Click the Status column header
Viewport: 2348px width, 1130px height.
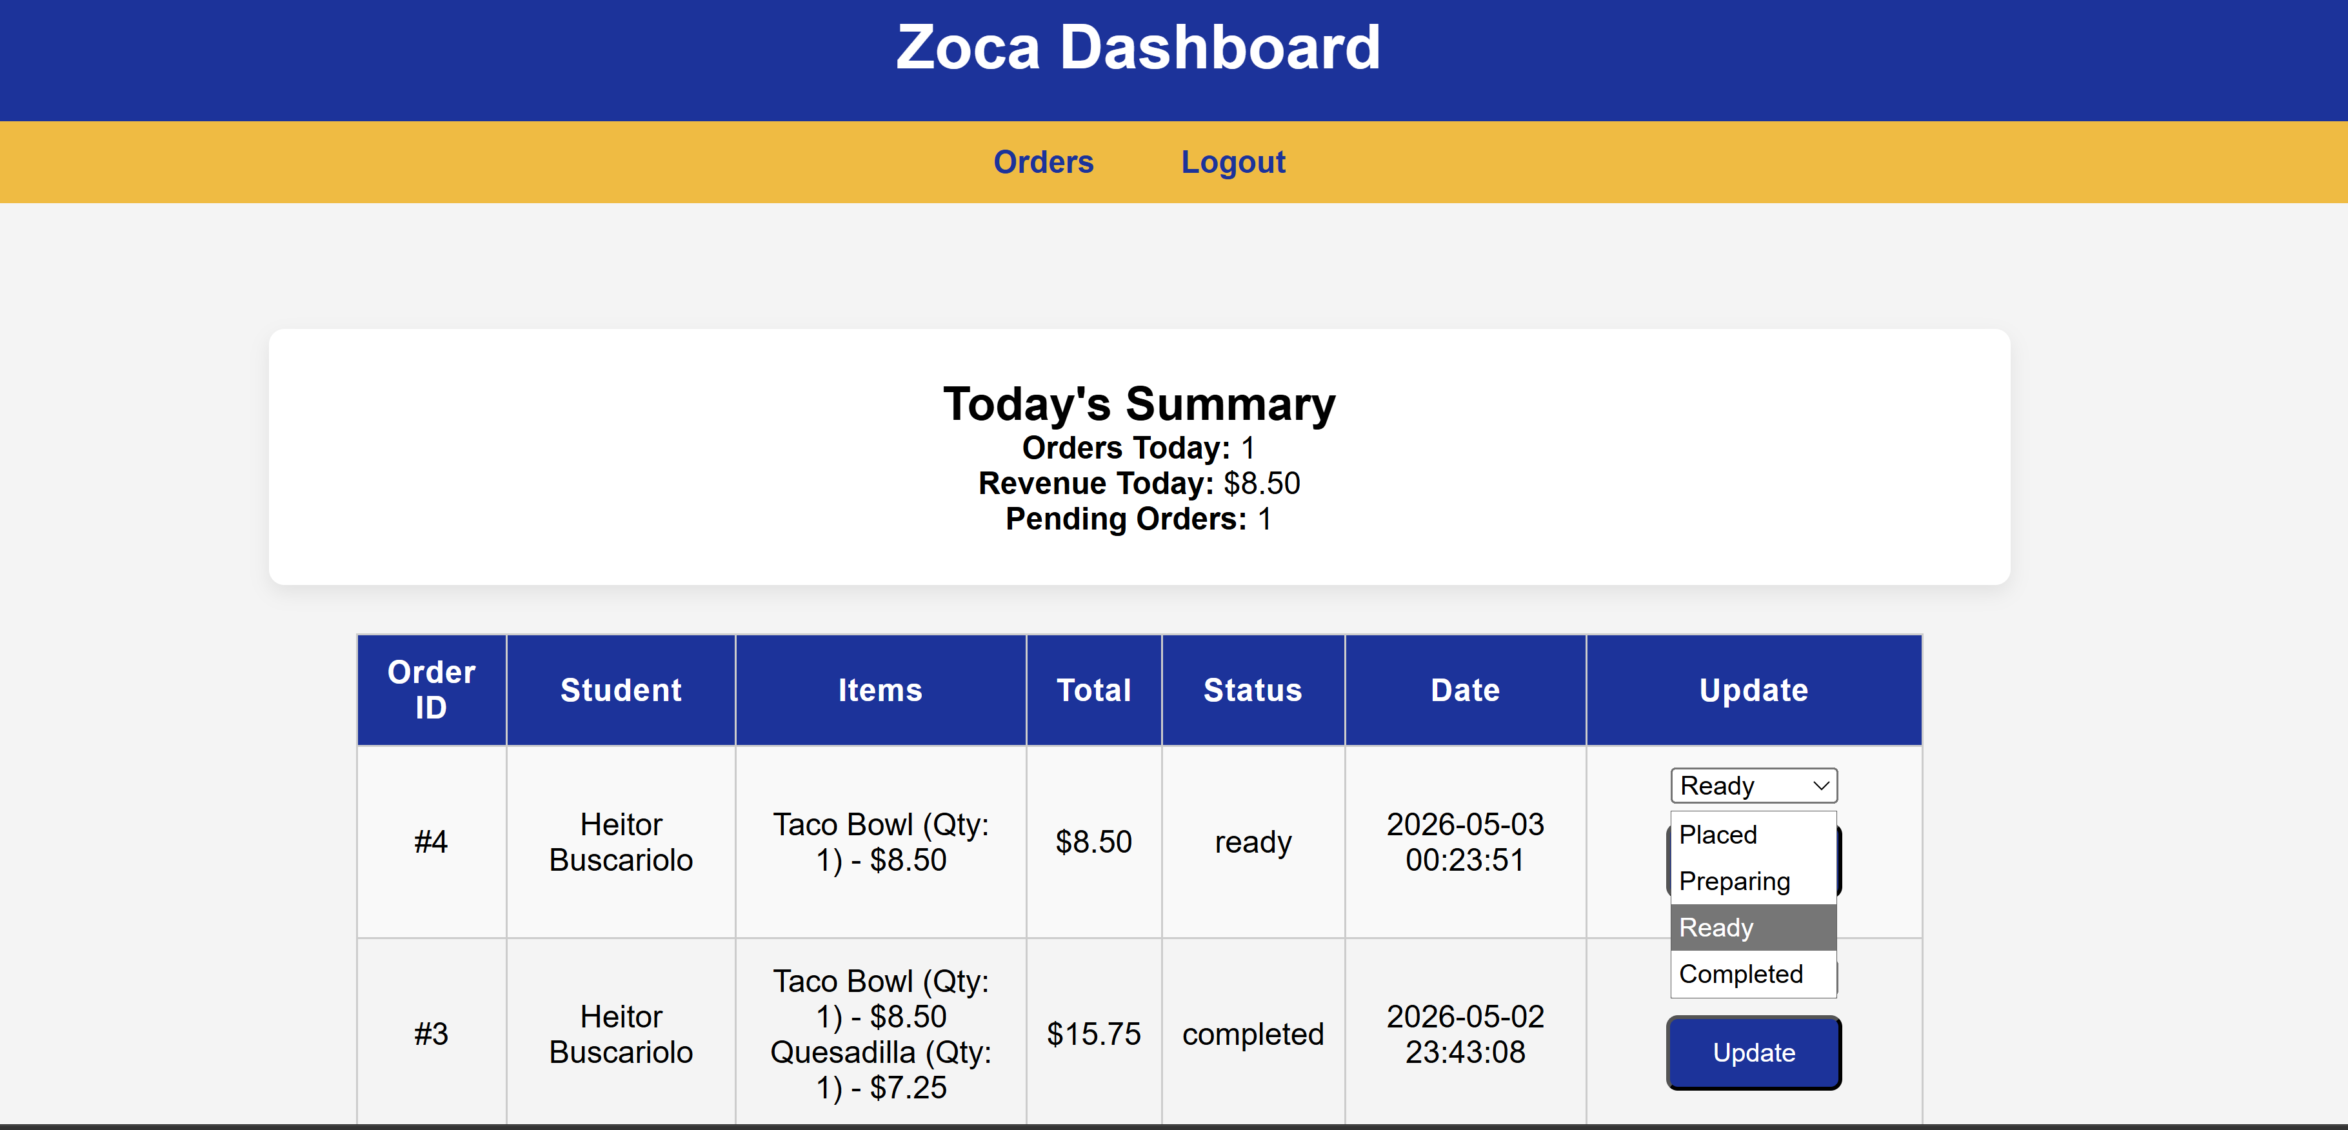coord(1253,690)
